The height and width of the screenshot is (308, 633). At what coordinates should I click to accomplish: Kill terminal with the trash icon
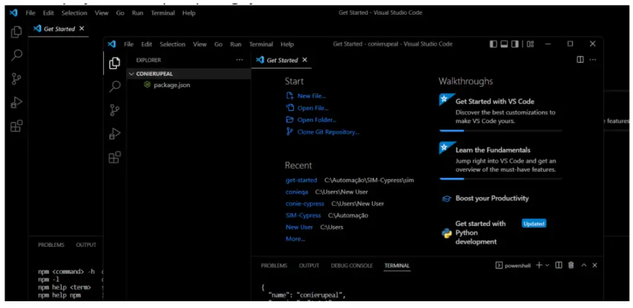click(x=571, y=265)
